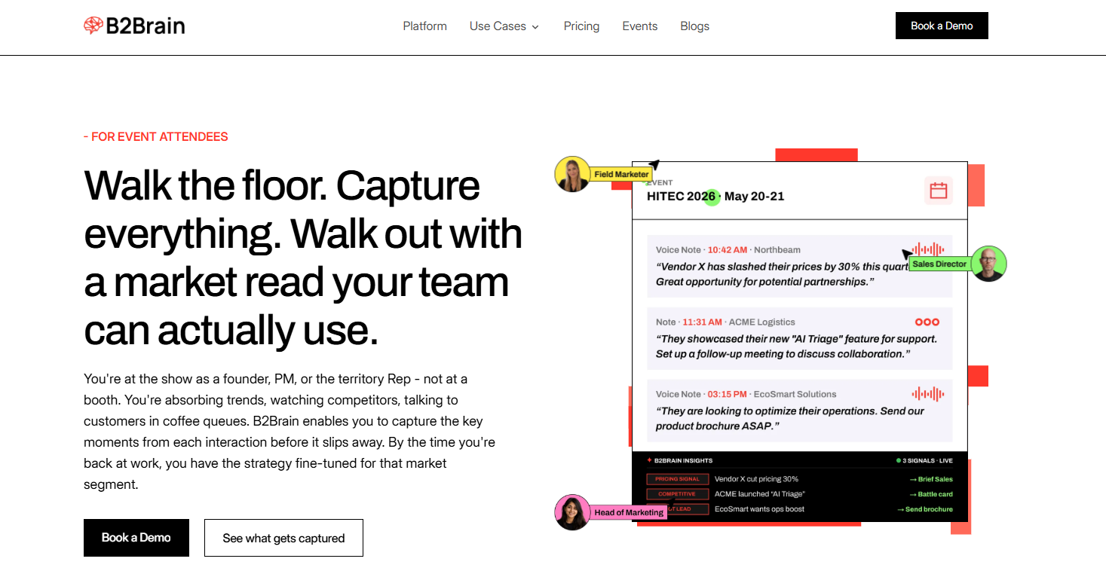The width and height of the screenshot is (1106, 577).
Task: Click the Brief Sales action
Action: (931, 479)
